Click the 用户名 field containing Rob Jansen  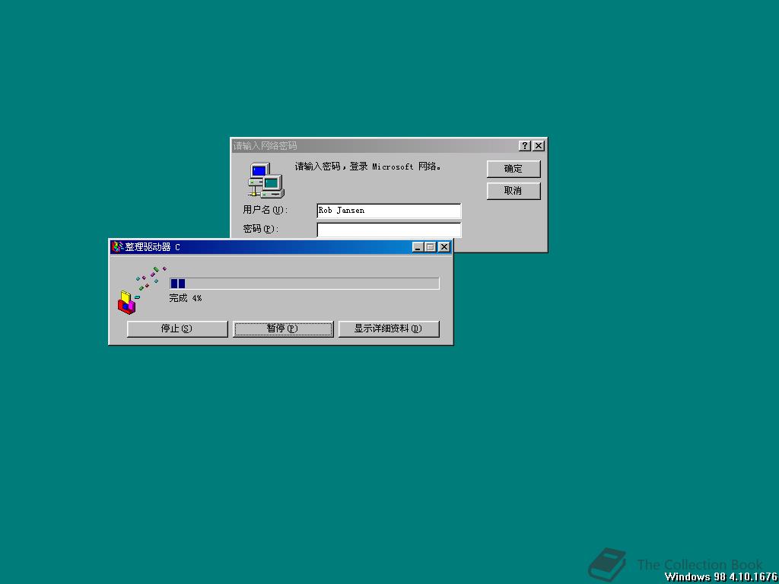point(389,211)
